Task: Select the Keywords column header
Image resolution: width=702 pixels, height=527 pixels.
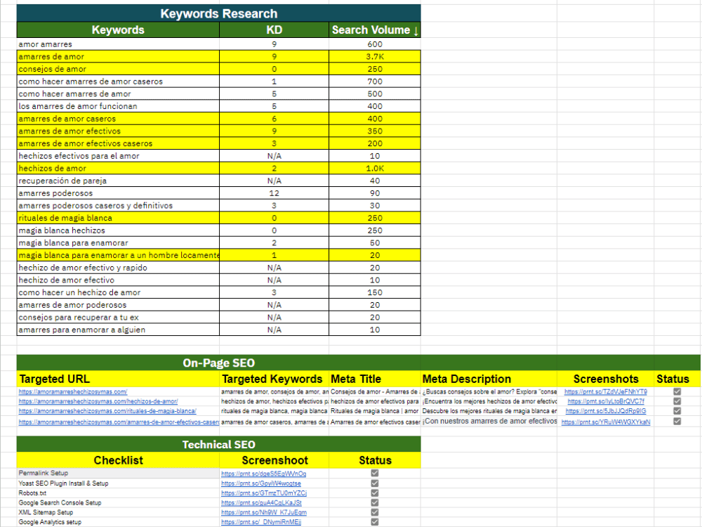Action: pyautogui.click(x=118, y=30)
